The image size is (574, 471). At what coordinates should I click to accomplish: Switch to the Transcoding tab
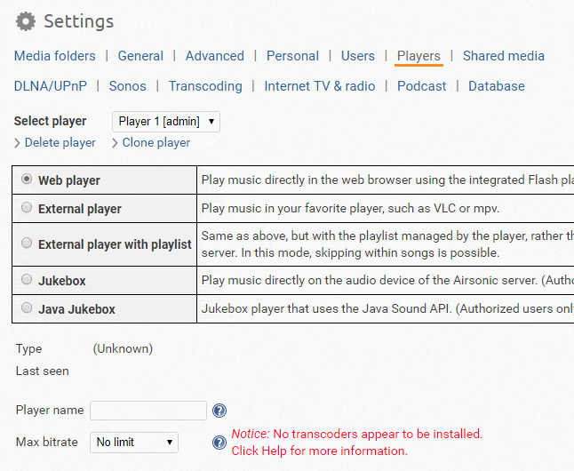(x=205, y=86)
